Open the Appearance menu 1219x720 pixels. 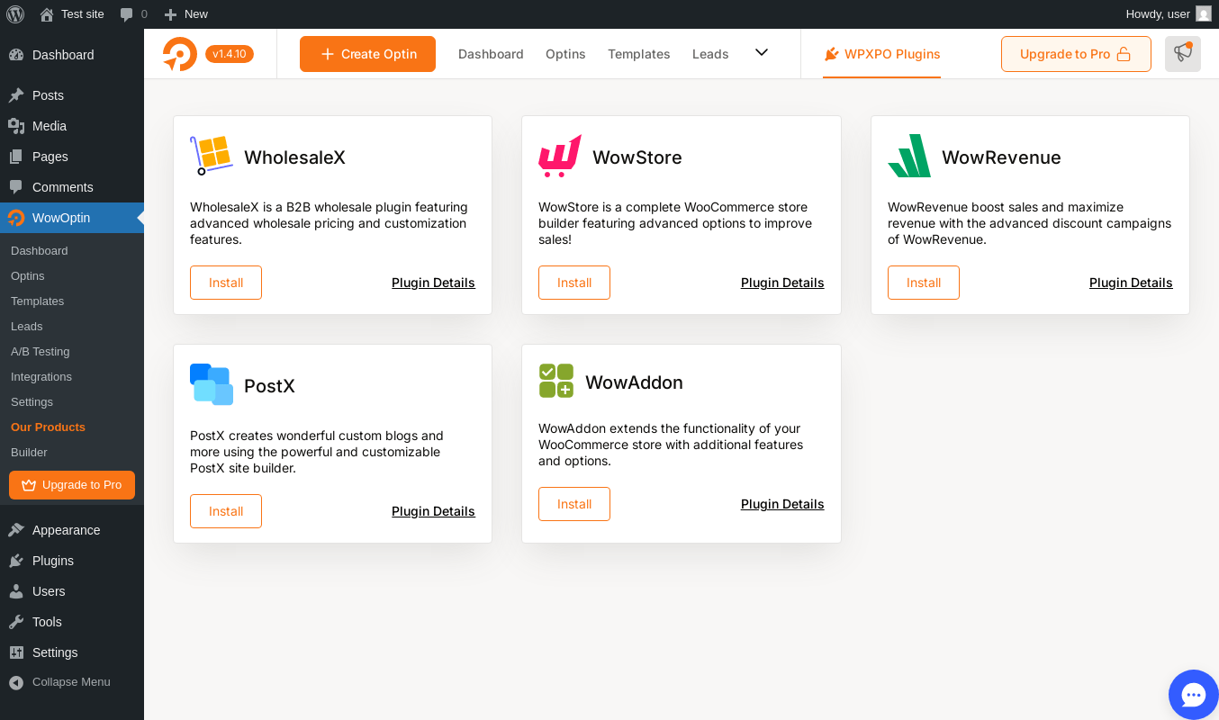[x=72, y=530]
